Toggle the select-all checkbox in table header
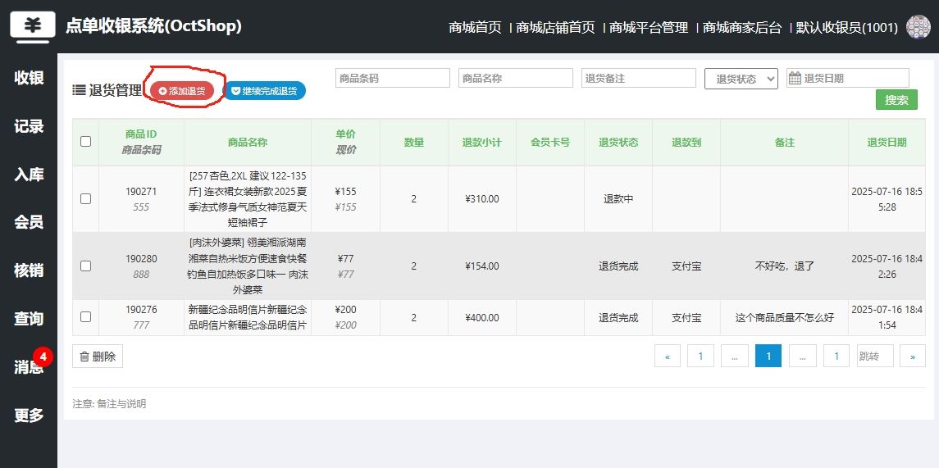This screenshot has height=468, width=939. coord(85,142)
